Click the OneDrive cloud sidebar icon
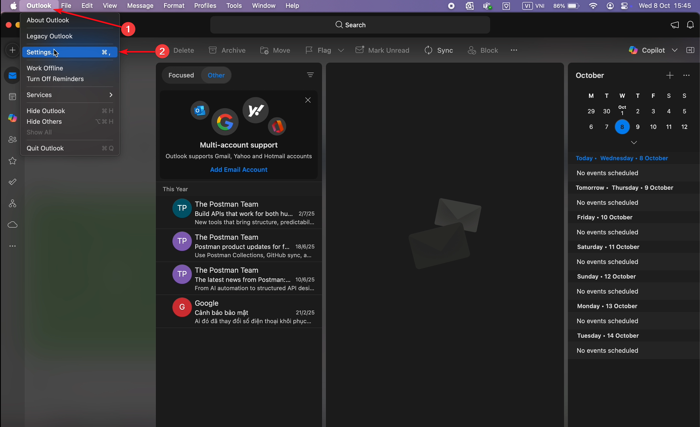Viewport: 700px width, 427px height. pos(13,225)
